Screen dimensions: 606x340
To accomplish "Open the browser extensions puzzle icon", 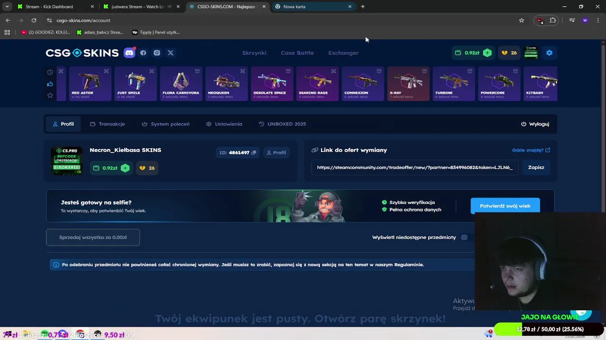I will [x=553, y=20].
